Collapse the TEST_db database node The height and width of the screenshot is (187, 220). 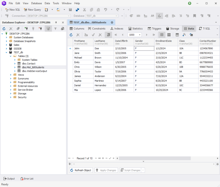pos(7,52)
